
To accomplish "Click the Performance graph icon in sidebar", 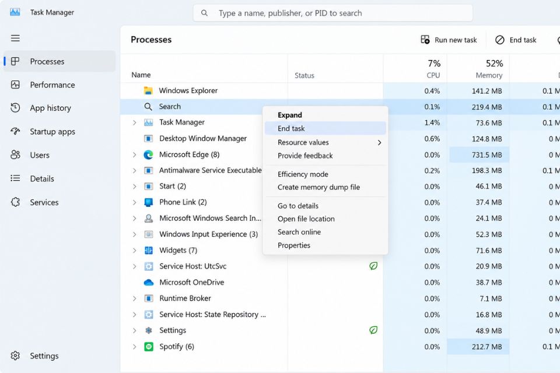I will 15,85.
